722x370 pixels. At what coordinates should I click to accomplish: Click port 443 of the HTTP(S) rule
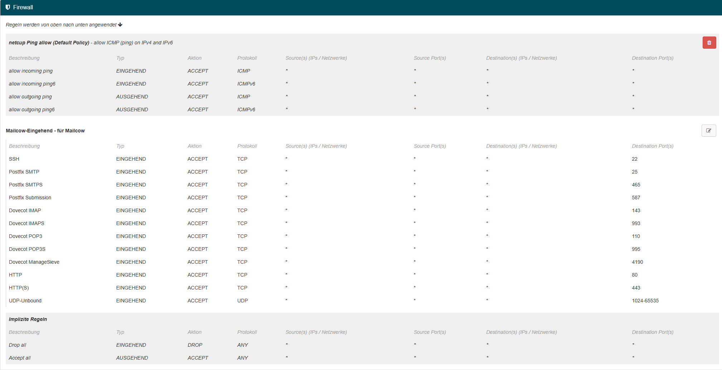(x=636, y=288)
